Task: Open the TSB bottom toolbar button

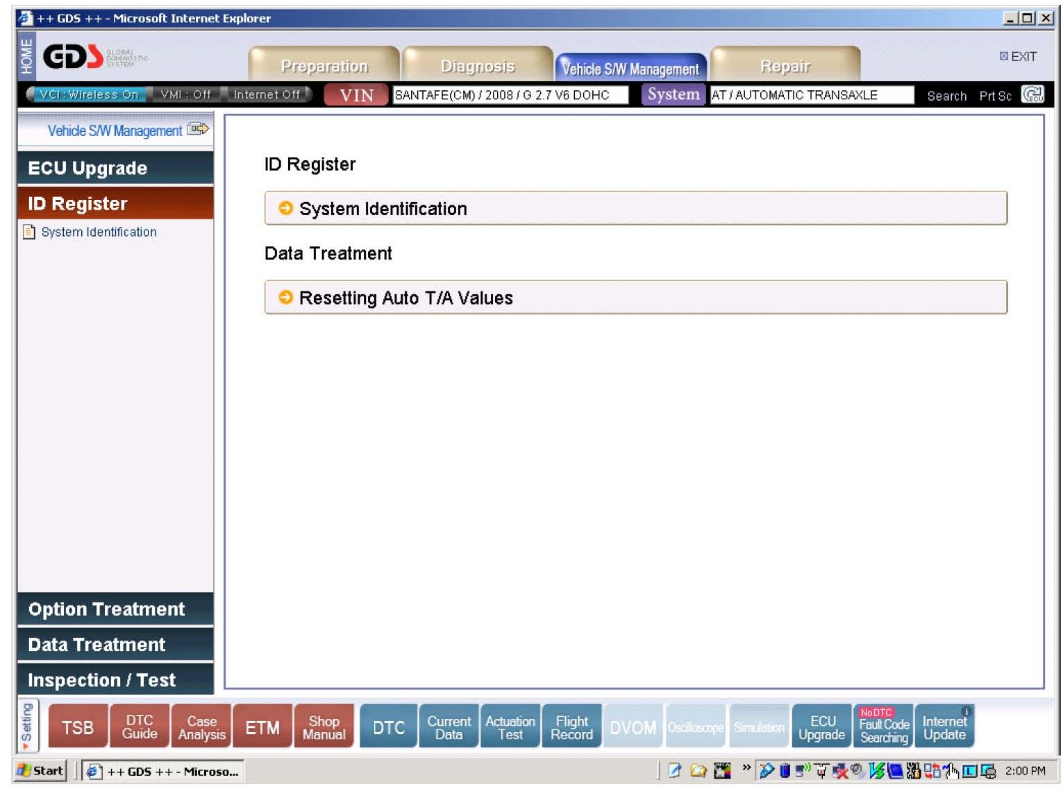Action: (77, 727)
